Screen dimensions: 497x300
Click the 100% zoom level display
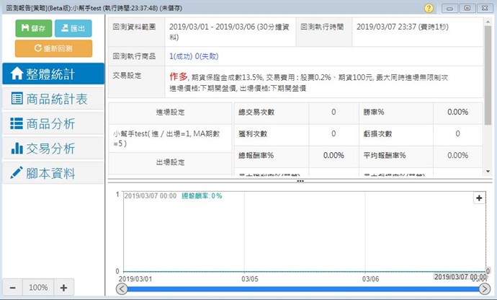[39, 287]
